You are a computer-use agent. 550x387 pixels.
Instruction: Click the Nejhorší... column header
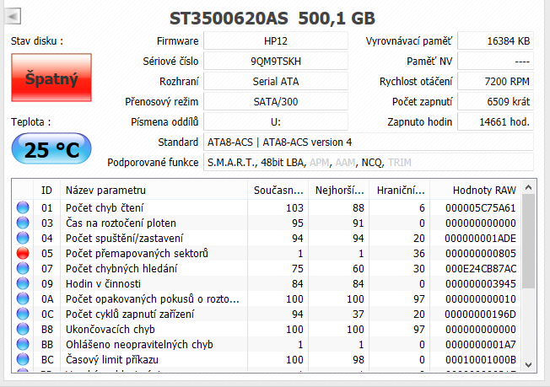[x=338, y=190]
